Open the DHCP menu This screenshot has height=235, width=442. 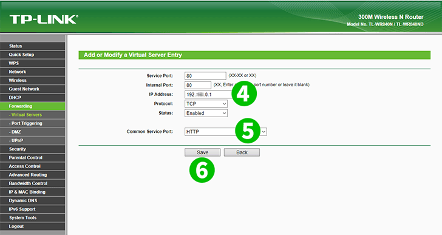point(32,98)
